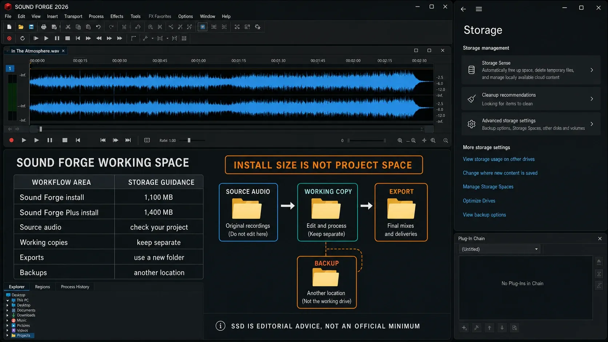Viewport: 608px width, 342px height.
Task: Copy the selection using the toolbar copy icon
Action: [x=78, y=27]
